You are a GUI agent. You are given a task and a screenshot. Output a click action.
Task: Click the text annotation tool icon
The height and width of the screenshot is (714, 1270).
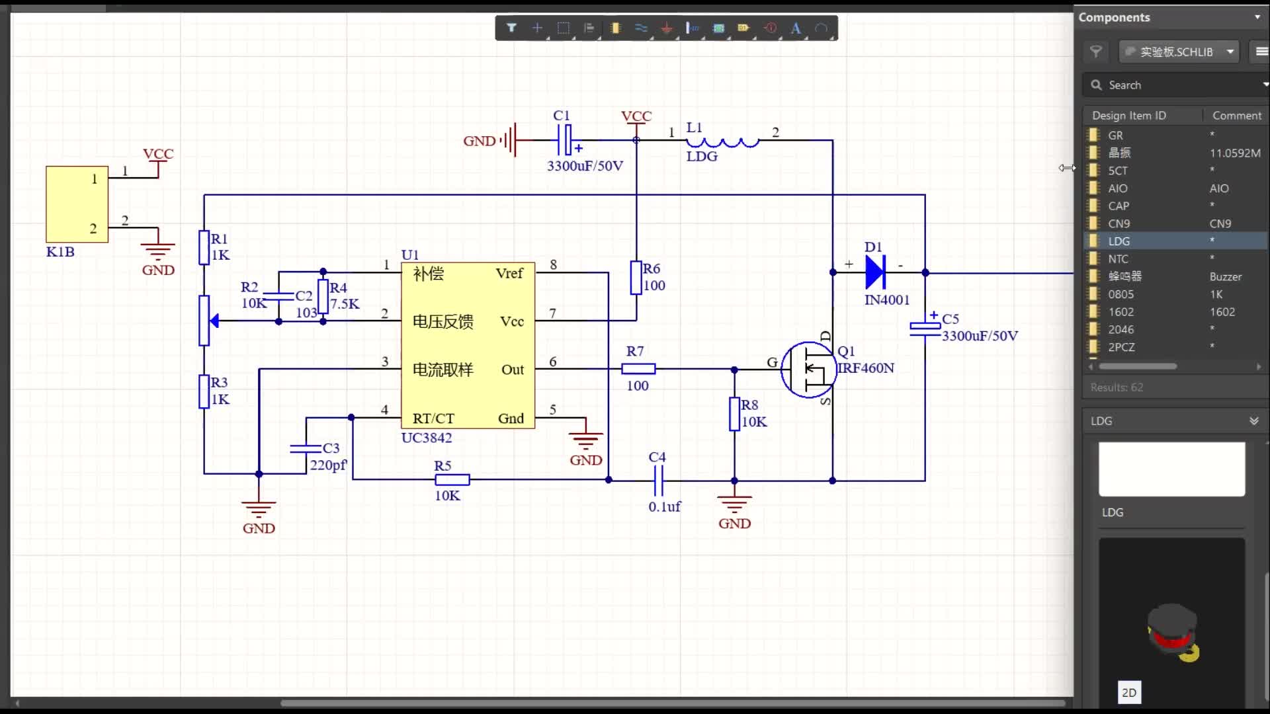point(794,28)
